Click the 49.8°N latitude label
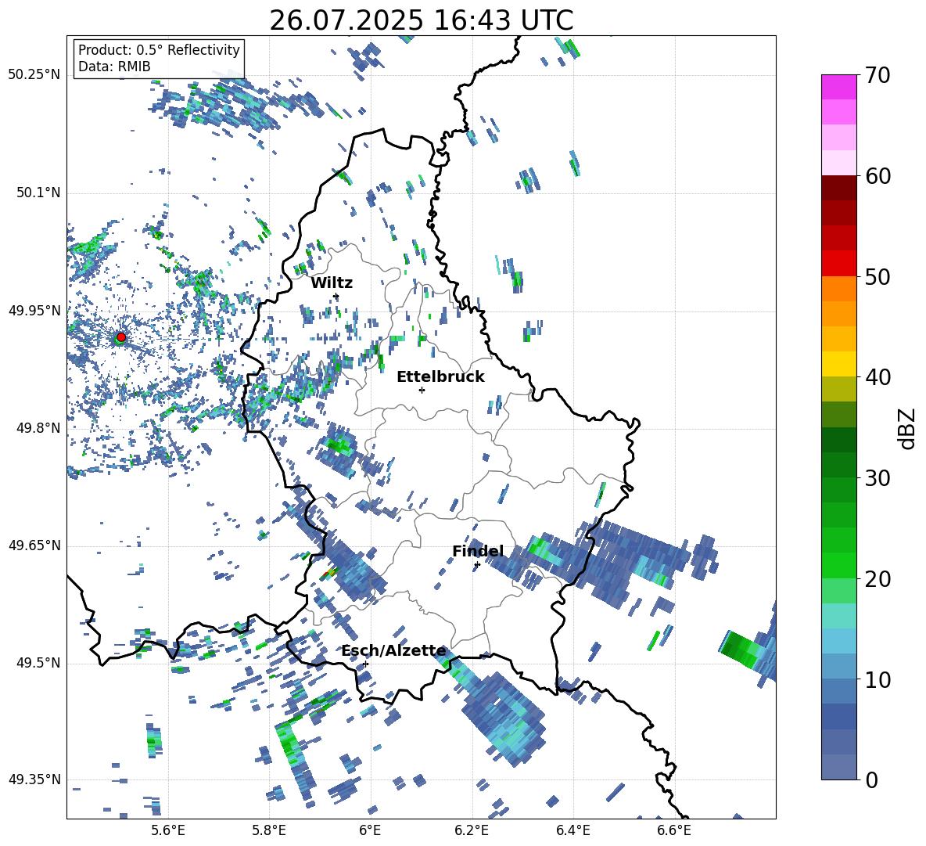 38,428
